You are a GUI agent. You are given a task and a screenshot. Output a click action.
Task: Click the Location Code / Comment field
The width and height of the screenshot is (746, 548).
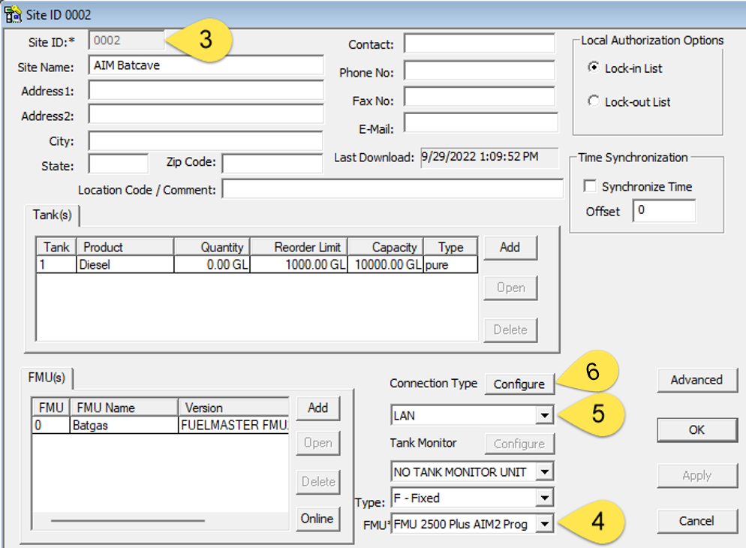pyautogui.click(x=393, y=189)
